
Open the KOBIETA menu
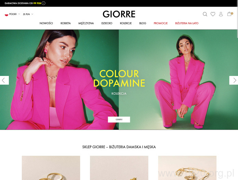tap(66, 23)
